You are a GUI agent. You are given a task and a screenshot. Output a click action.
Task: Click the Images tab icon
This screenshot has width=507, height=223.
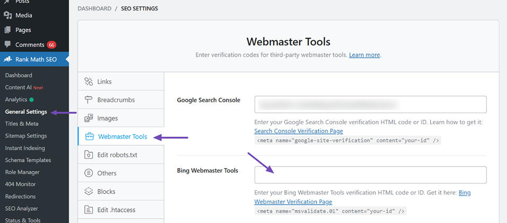pos(89,118)
